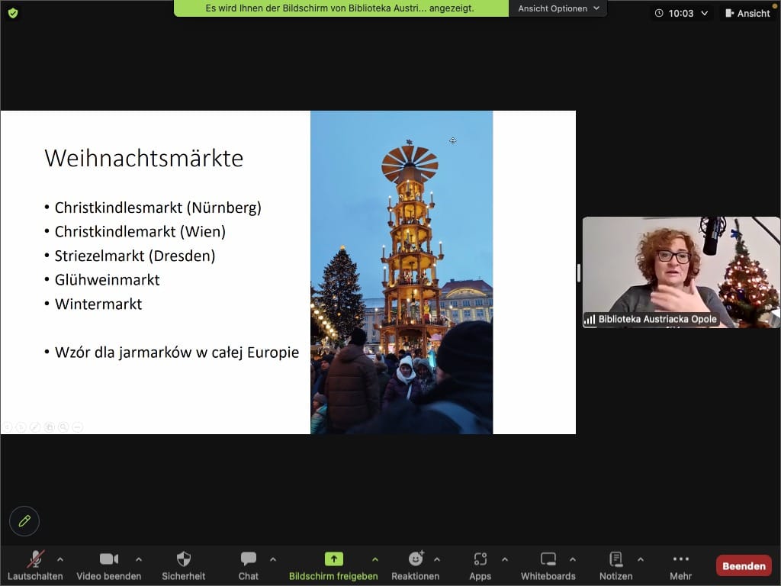Viewport: 781px width, 586px height.
Task: Open the Ansicht view layout menu
Action: click(747, 13)
